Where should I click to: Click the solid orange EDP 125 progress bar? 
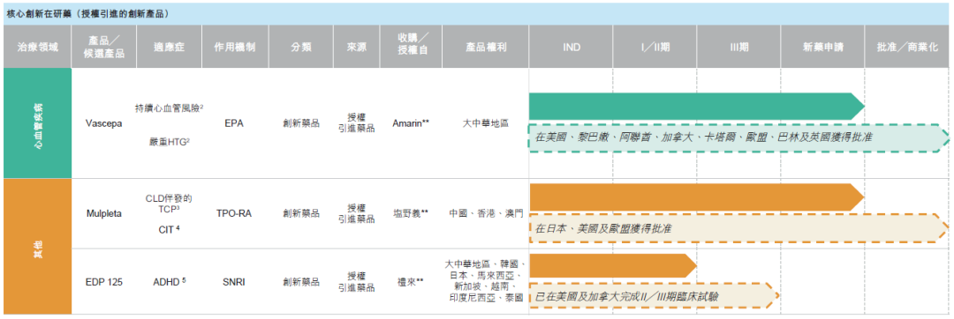pyautogui.click(x=613, y=265)
